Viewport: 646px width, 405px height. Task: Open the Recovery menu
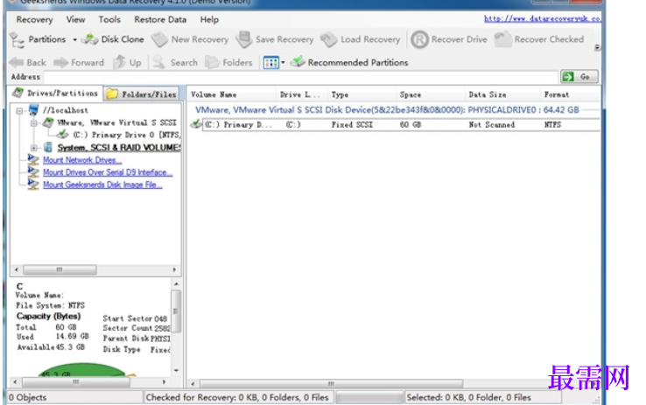[34, 20]
